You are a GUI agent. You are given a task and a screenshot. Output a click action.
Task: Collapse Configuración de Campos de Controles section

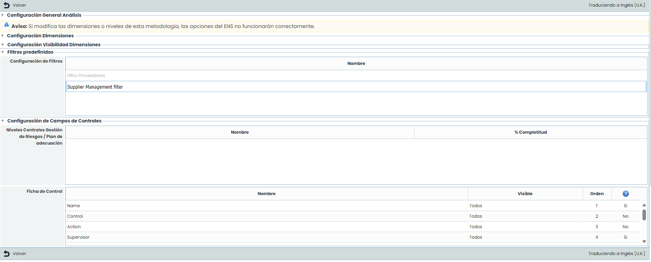point(3,121)
